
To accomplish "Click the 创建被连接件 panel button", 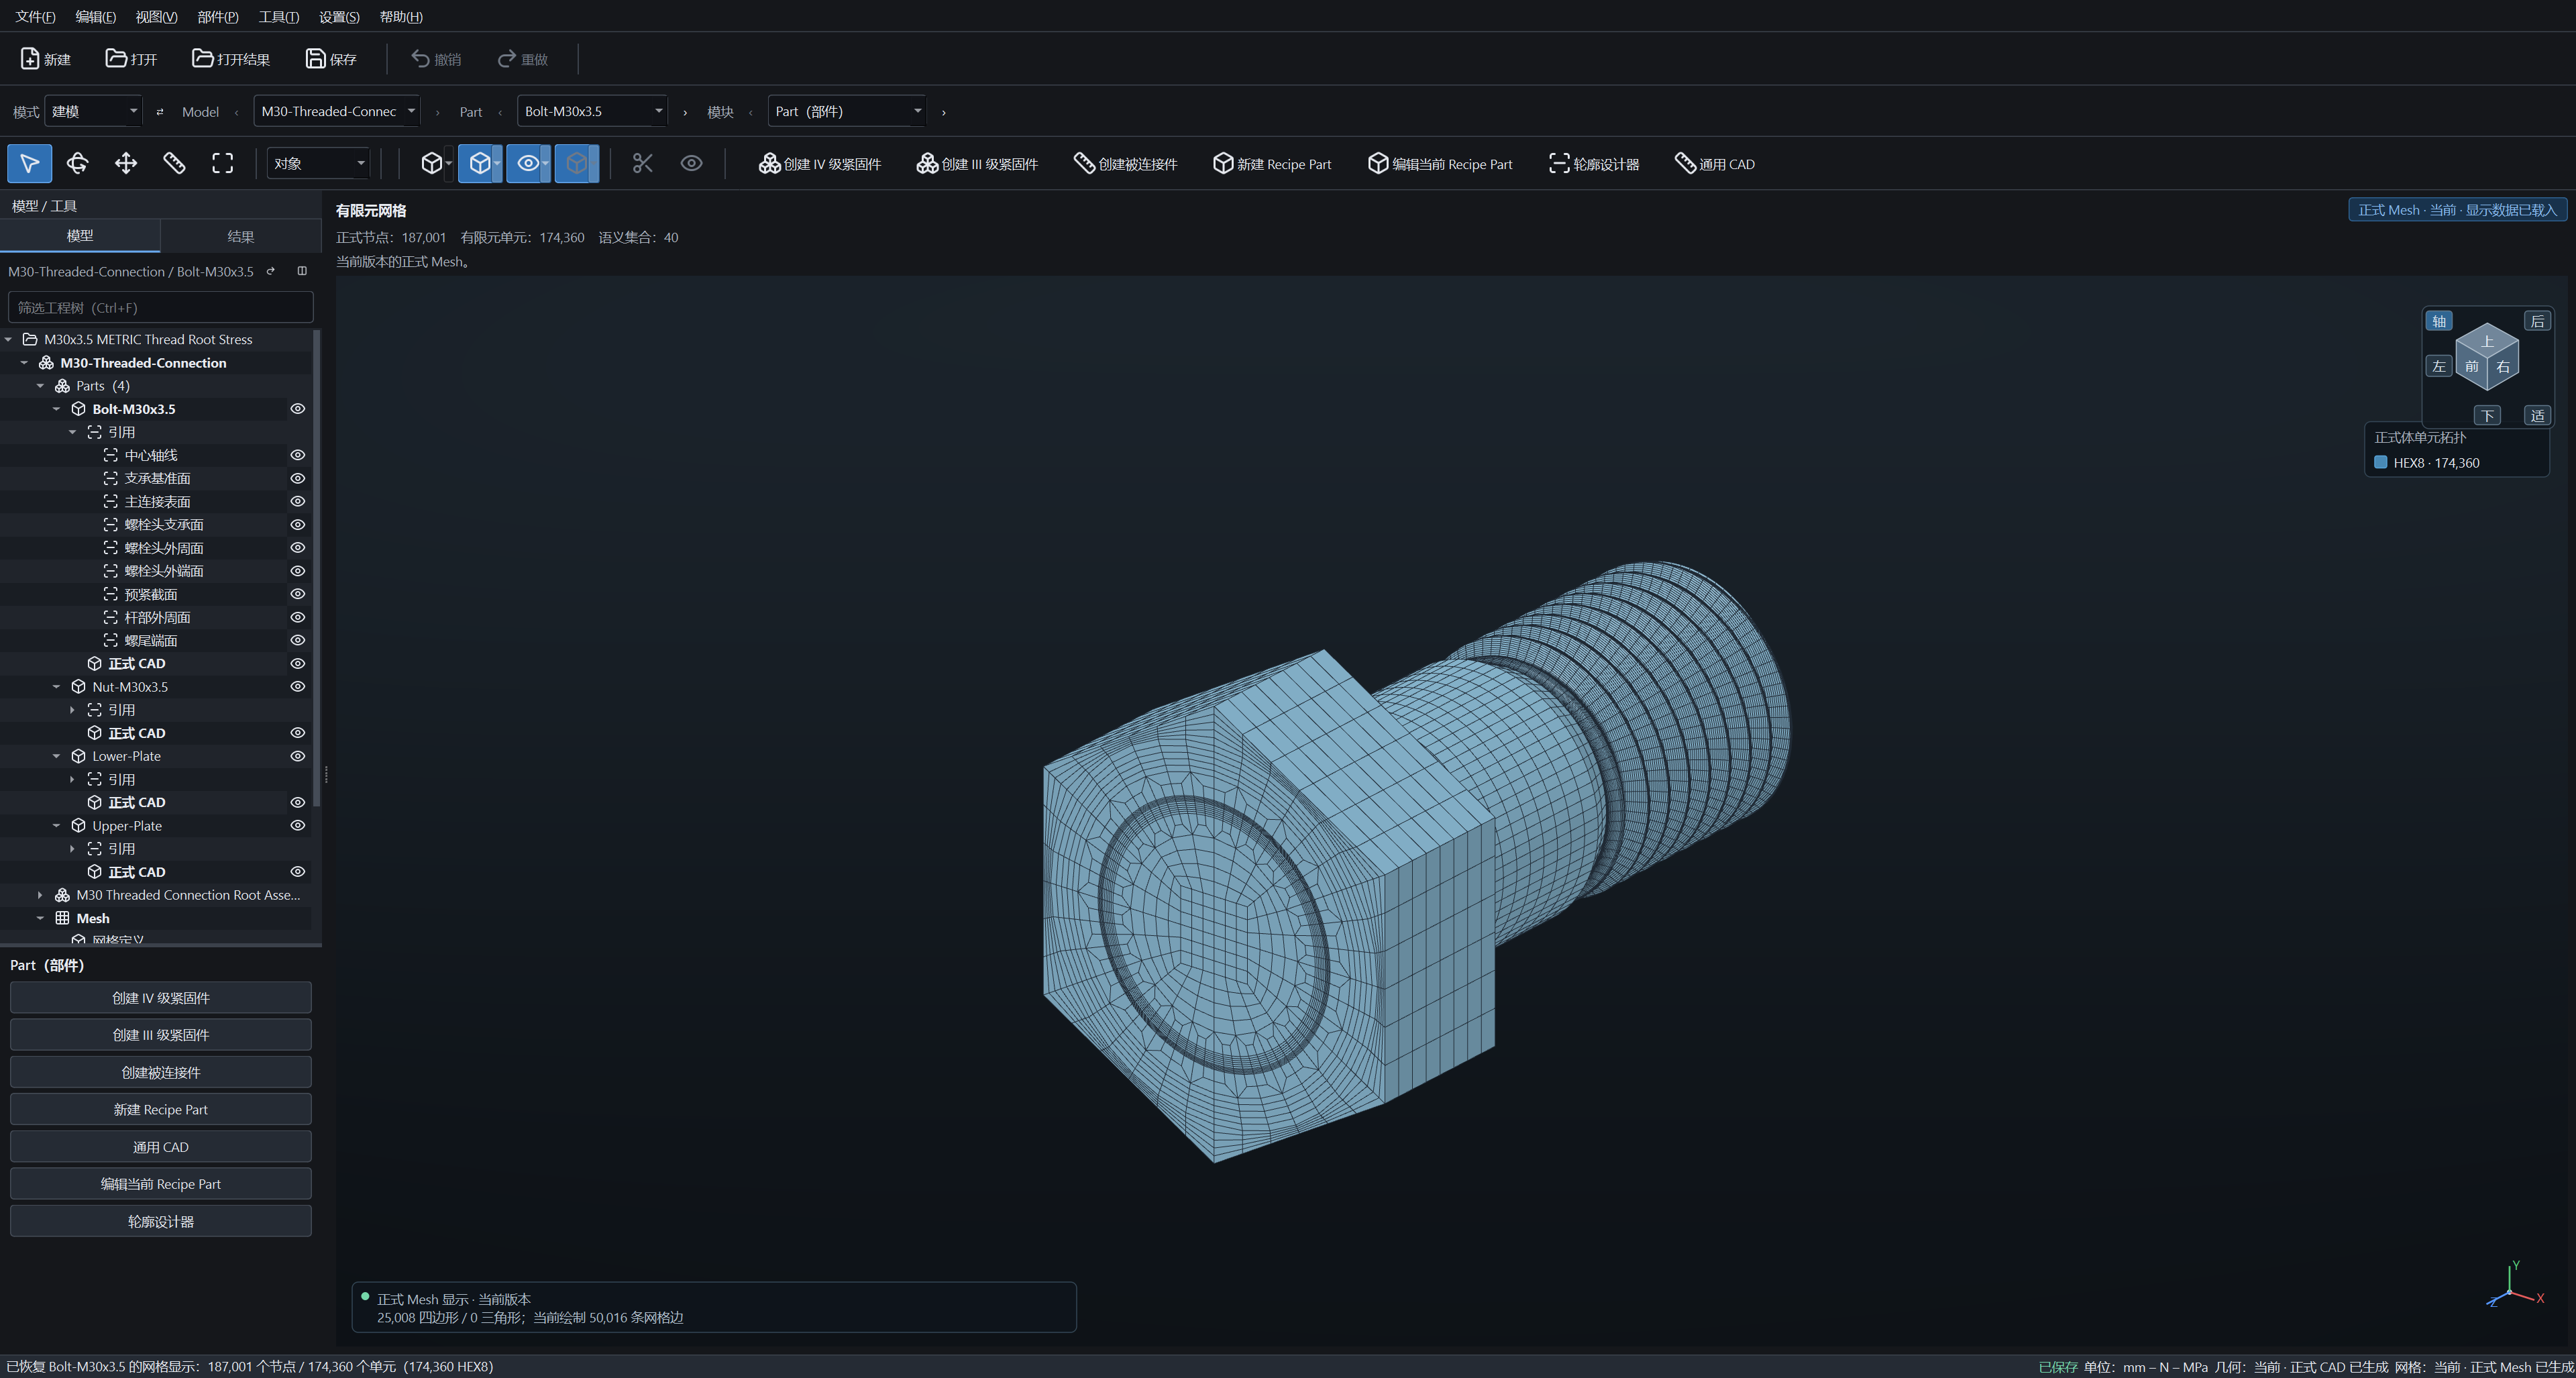I will click(x=161, y=1072).
